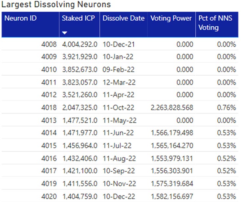This screenshot has height=202, width=241.
Task: Select dissolve date 10-Dec-22
Action: point(119,196)
